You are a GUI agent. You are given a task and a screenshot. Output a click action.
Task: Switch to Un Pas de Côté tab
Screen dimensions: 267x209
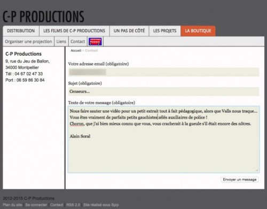129,31
